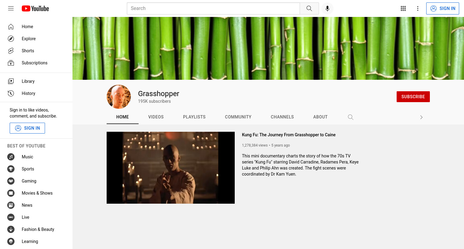Open the History sidebar label

click(28, 93)
